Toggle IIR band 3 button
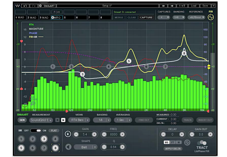This screenshot has width=227, height=157. coord(44,139)
